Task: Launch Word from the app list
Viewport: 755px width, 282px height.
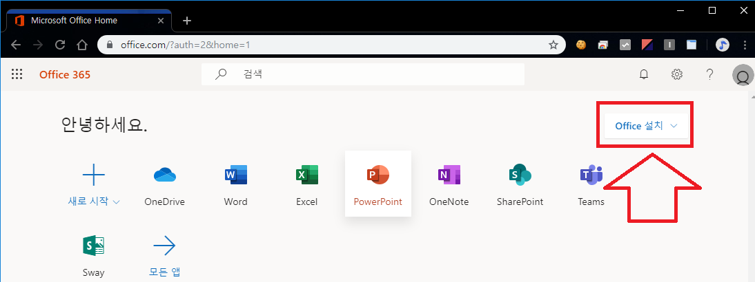Action: 235,186
